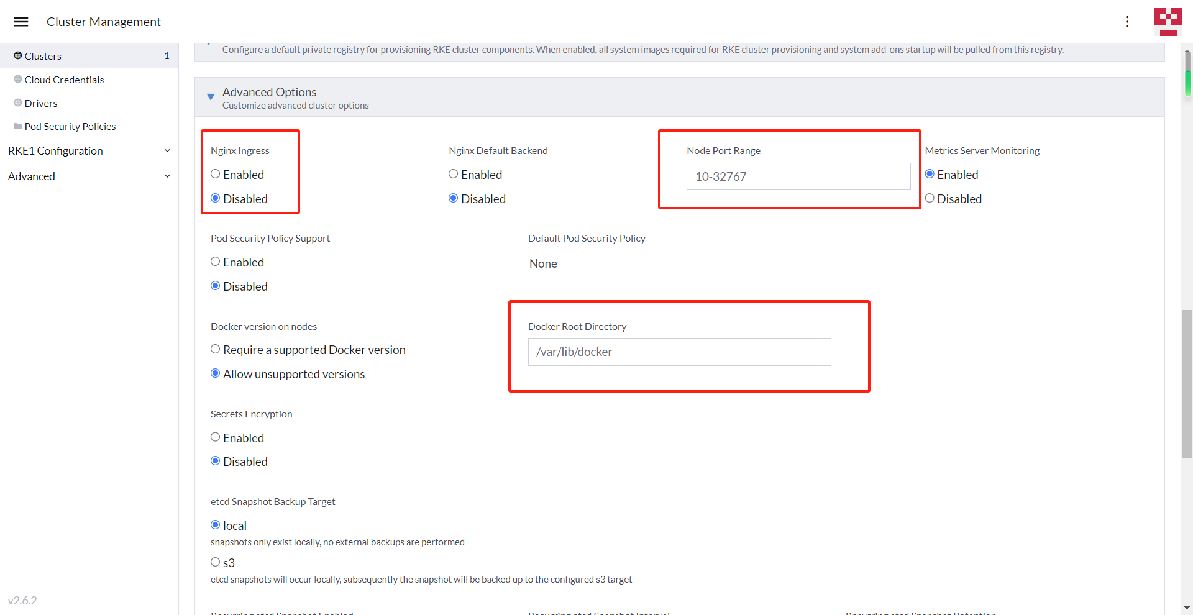Select Disabled for Pod Security Policy Support
The height and width of the screenshot is (615, 1193).
click(x=216, y=286)
